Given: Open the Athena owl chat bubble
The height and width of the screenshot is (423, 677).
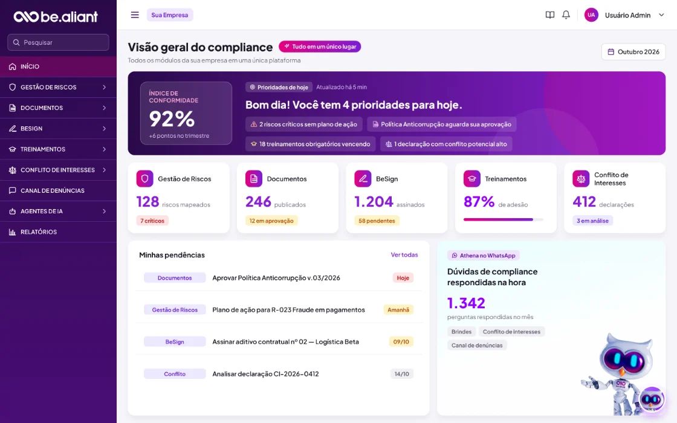Looking at the screenshot, I should pos(652,399).
